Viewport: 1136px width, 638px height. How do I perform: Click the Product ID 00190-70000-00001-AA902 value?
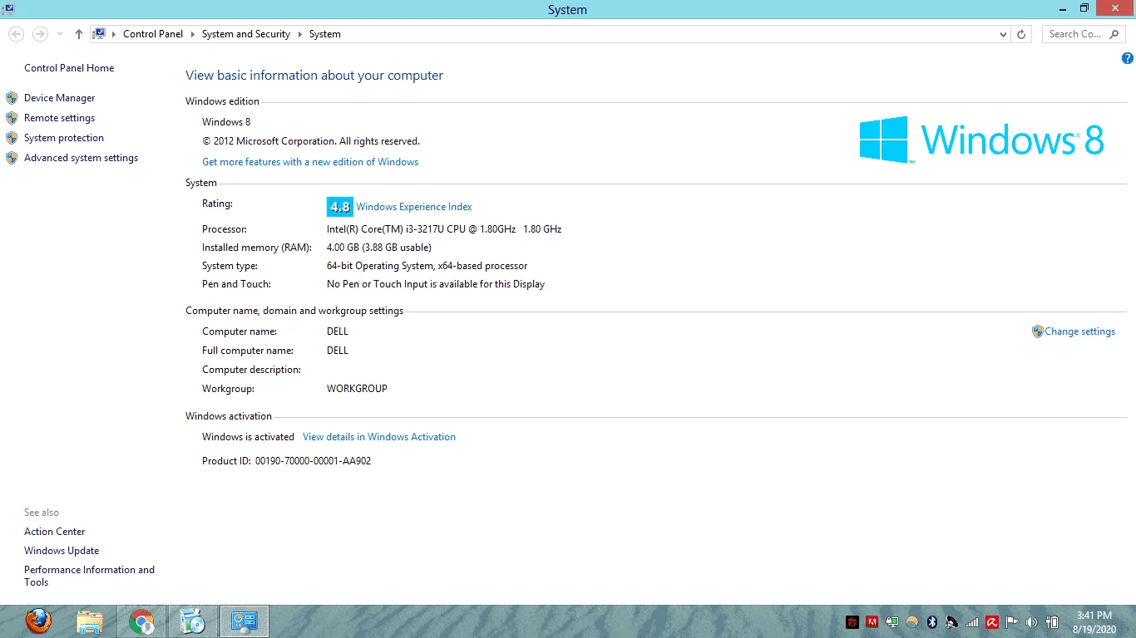click(x=313, y=461)
